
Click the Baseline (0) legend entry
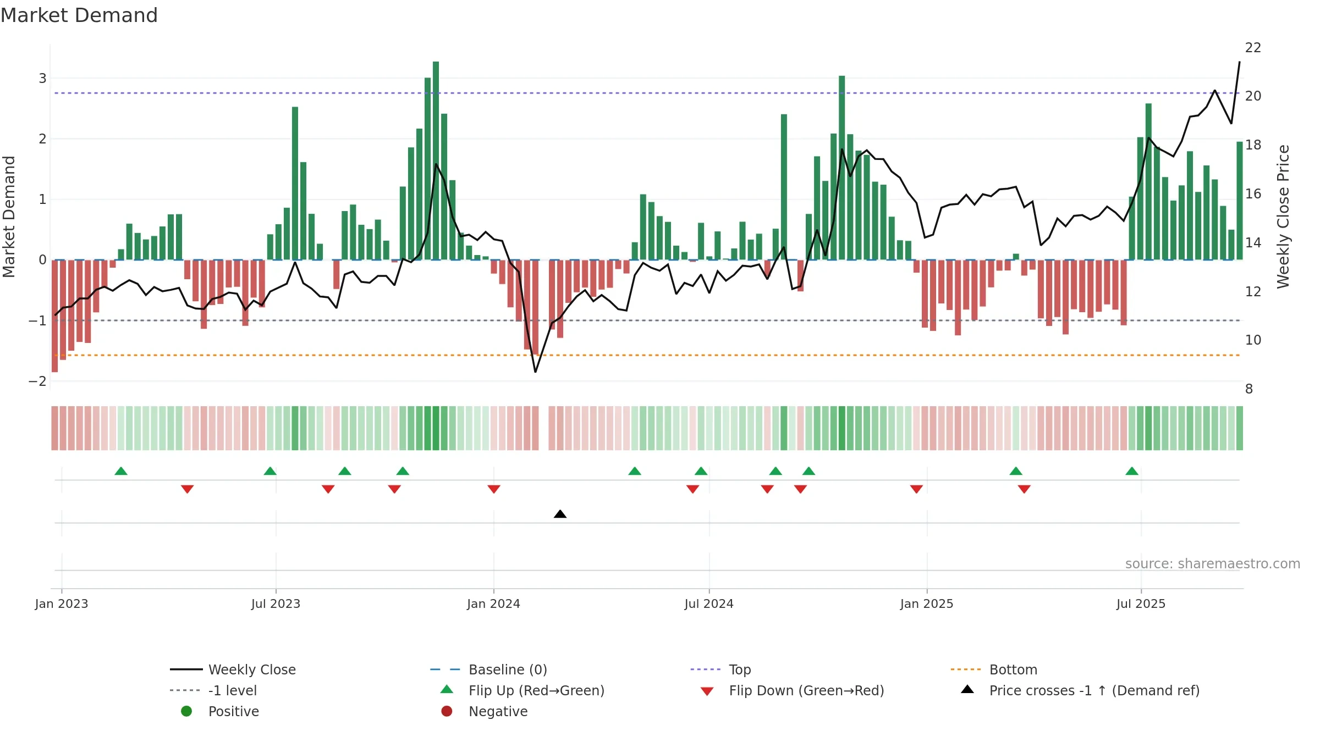coord(488,669)
